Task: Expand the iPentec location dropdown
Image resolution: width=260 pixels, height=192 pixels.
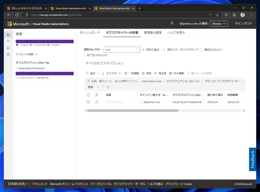Action: click(219, 24)
